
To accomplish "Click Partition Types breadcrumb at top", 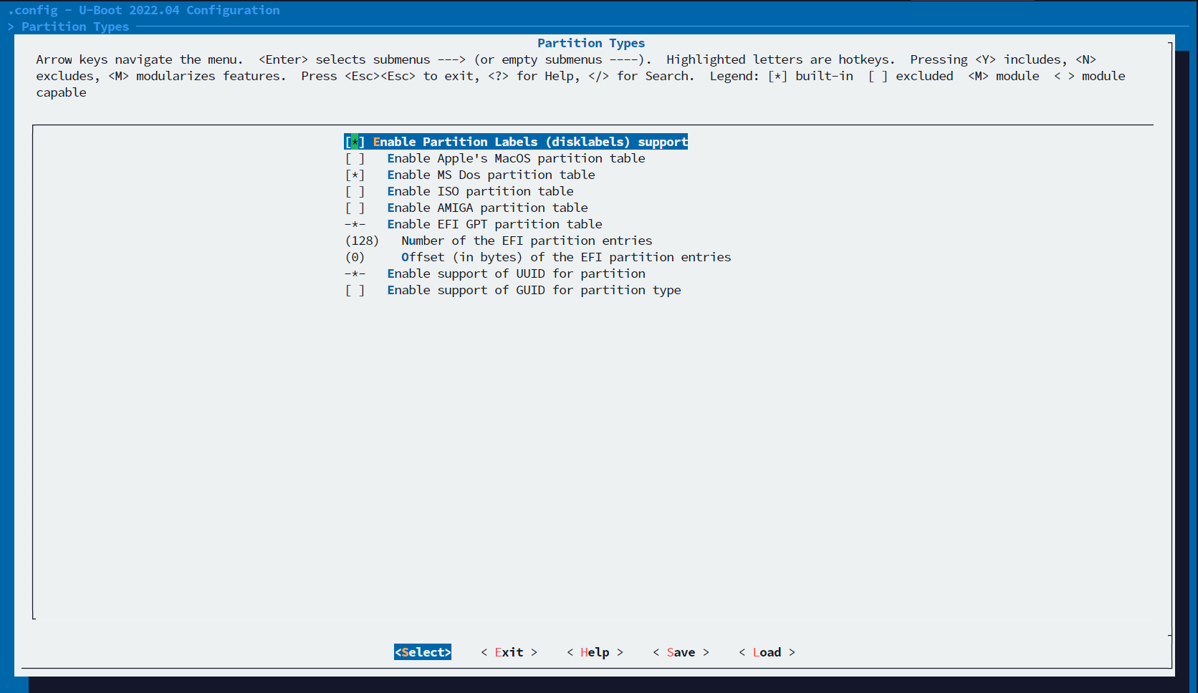I will click(75, 26).
